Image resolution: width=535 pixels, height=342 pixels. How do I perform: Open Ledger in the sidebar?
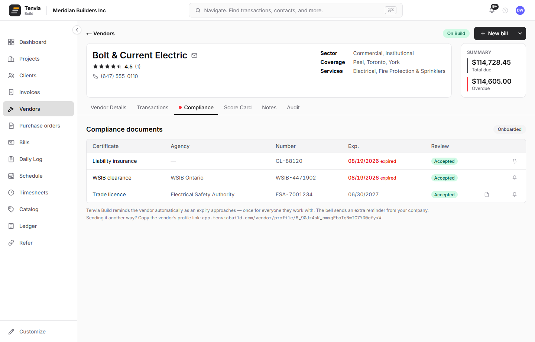tap(38, 226)
